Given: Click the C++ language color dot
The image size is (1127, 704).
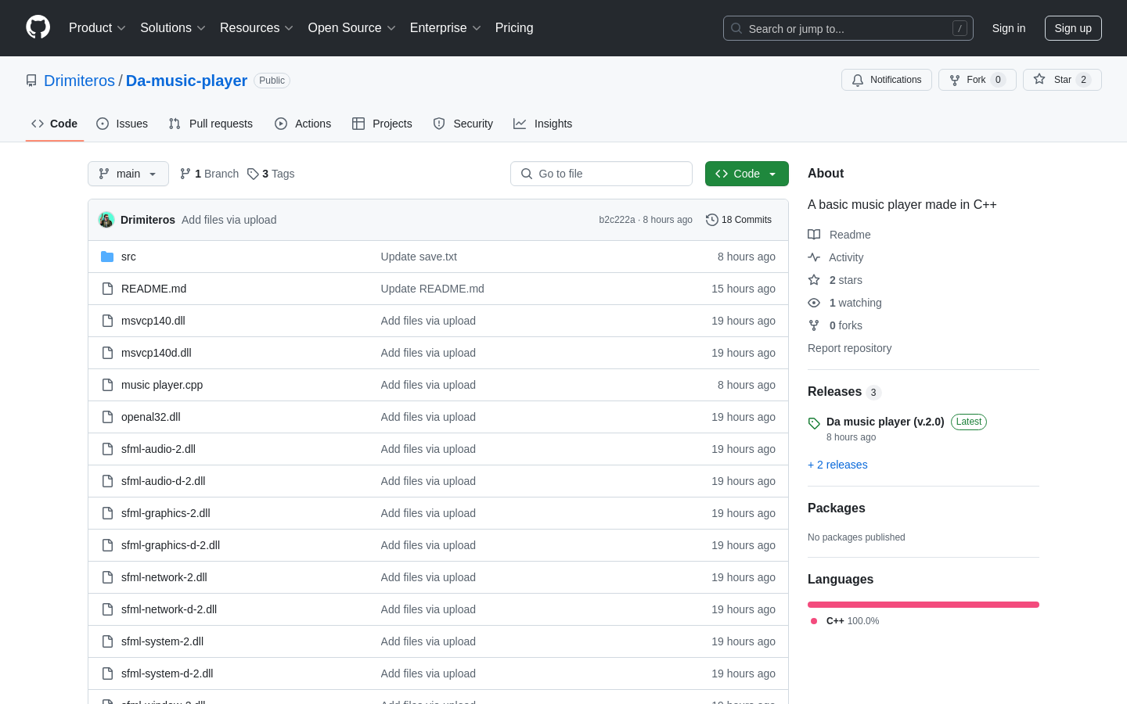Looking at the screenshot, I should [x=814, y=621].
